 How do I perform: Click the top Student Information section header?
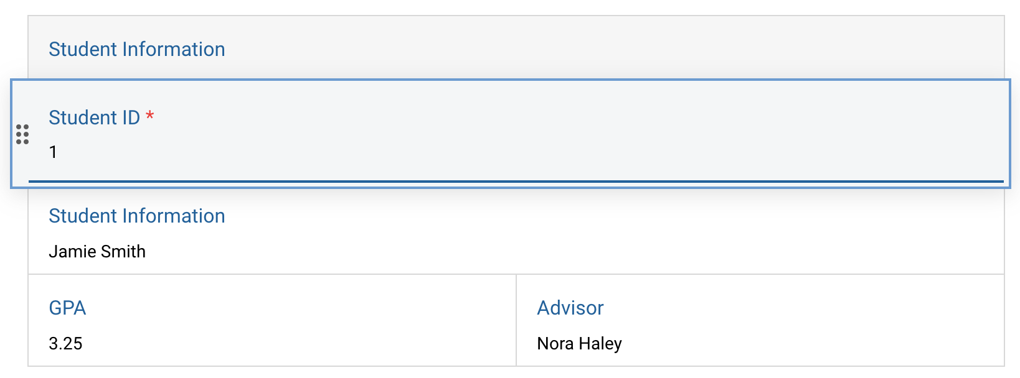click(137, 49)
